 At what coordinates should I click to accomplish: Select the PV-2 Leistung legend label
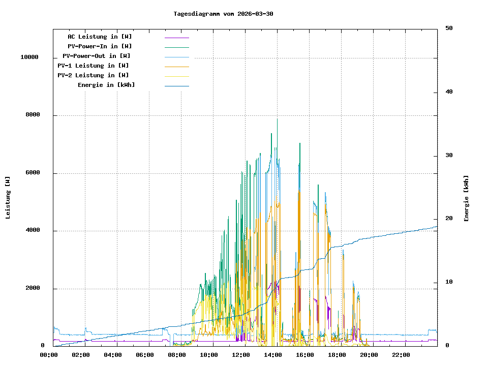[93, 75]
